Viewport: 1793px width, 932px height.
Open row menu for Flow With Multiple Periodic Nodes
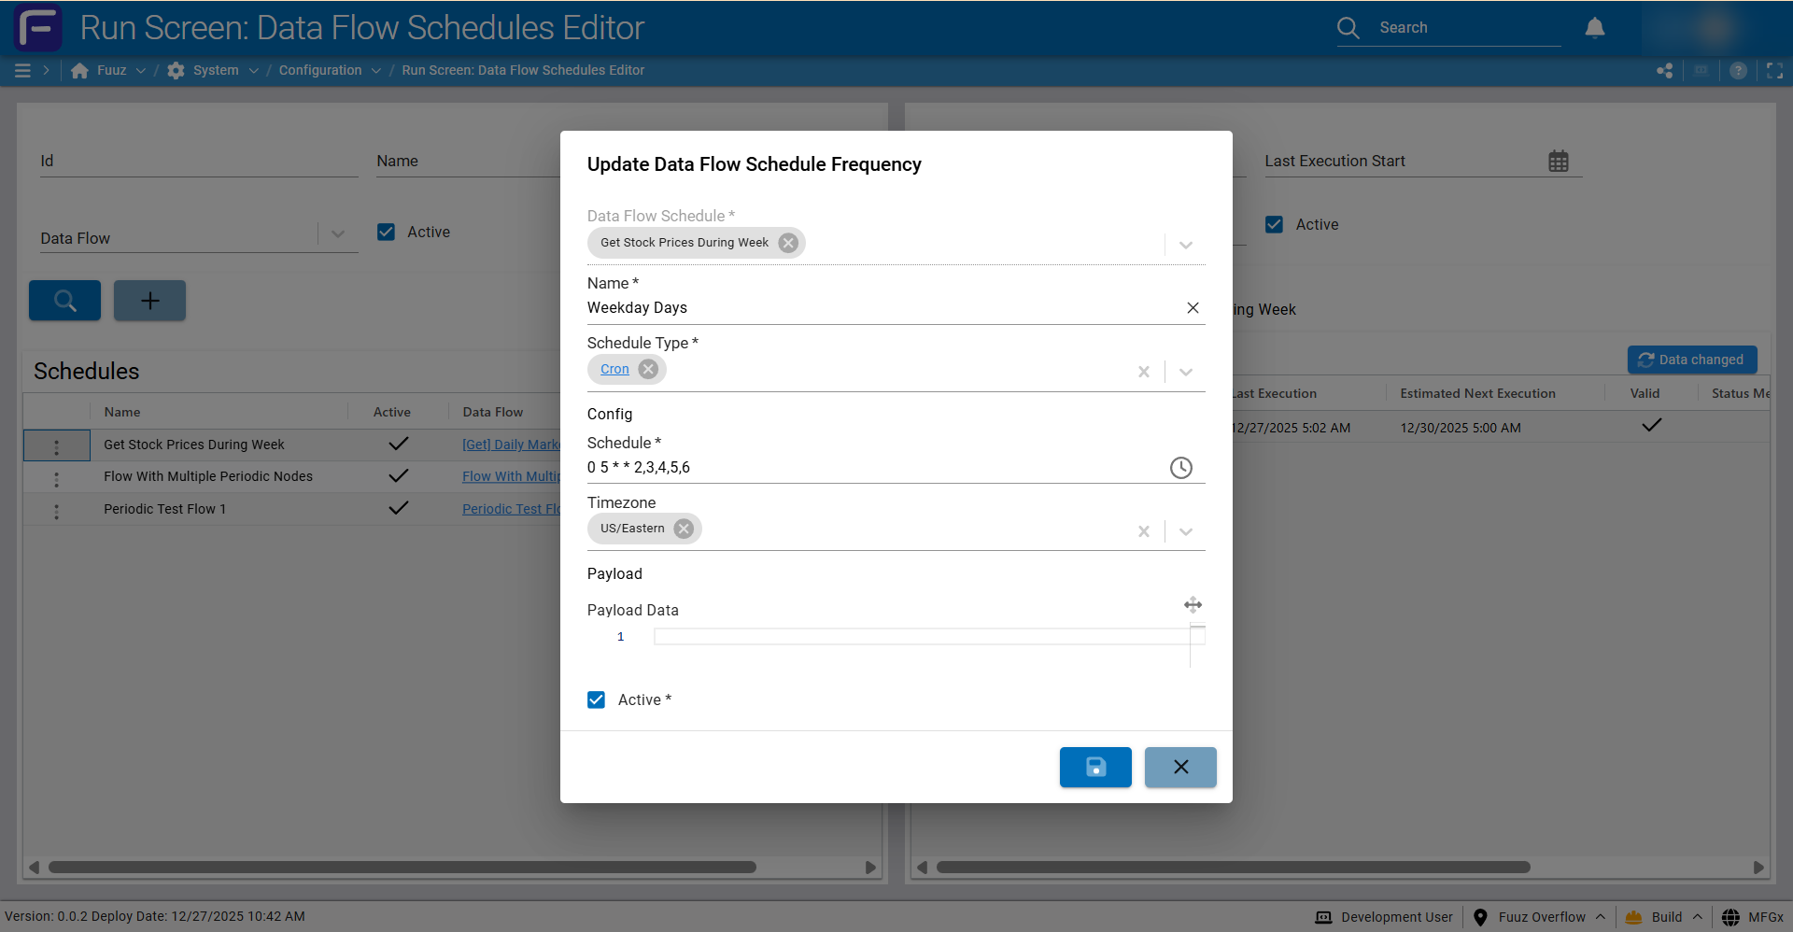click(57, 478)
